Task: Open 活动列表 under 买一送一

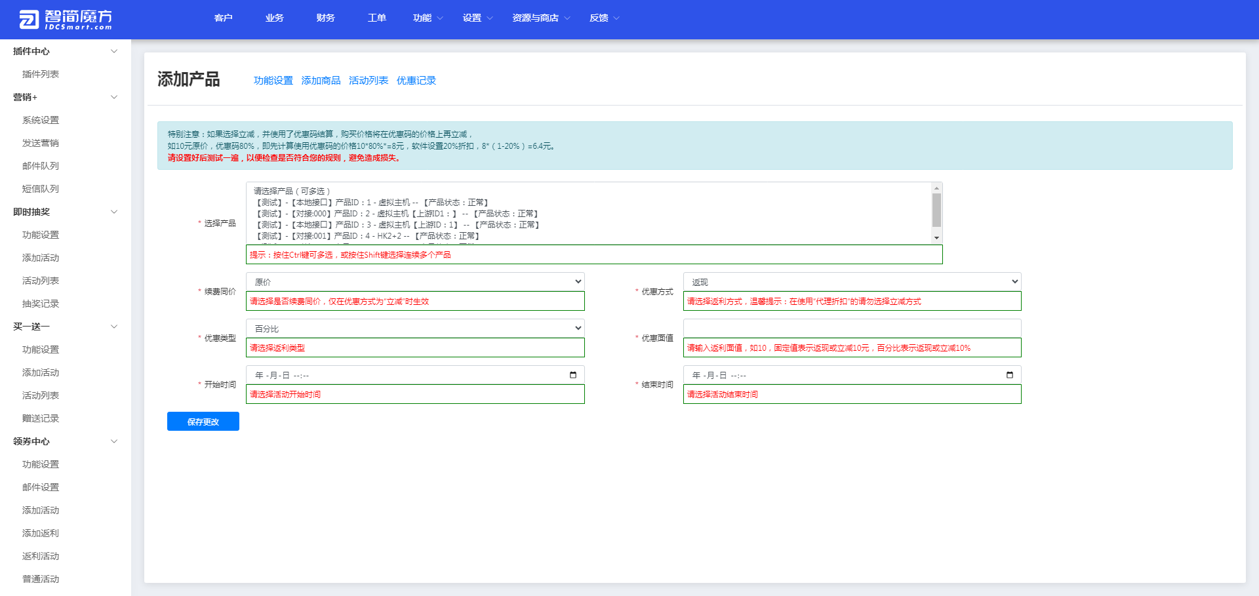Action: pyautogui.click(x=41, y=395)
